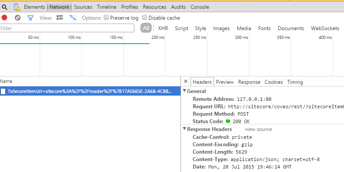Select the All filter button
Image resolution: width=344 pixels, height=172 pixels.
146,28
